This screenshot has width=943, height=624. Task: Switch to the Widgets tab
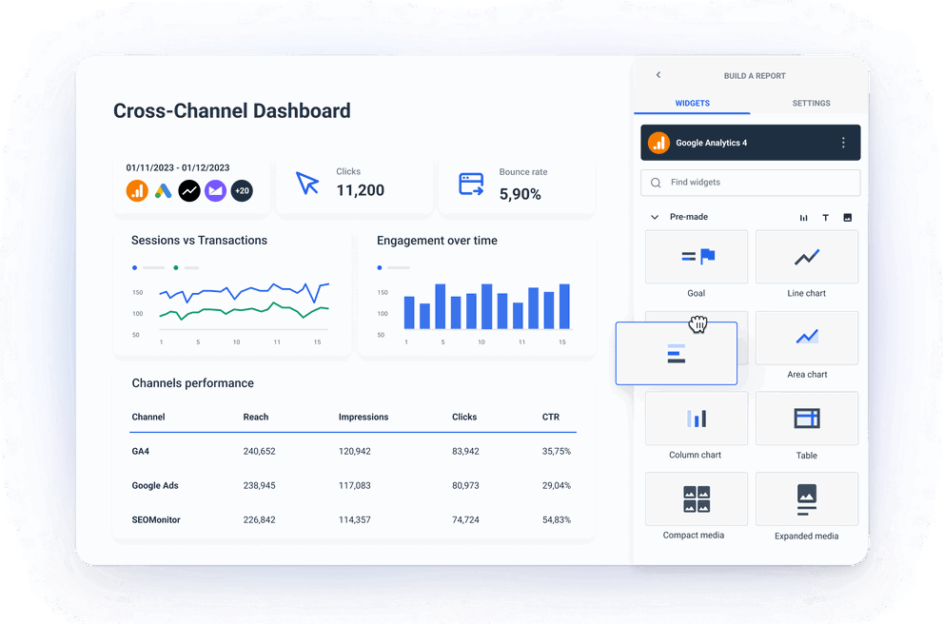(692, 104)
